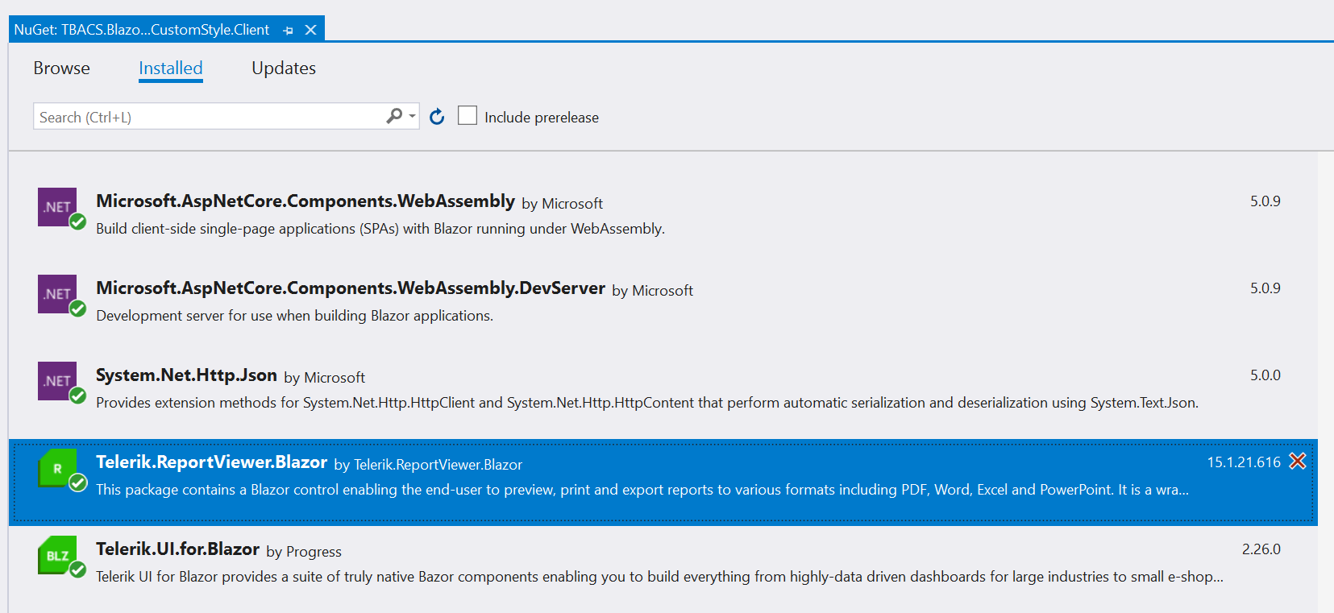This screenshot has height=613, width=1334.
Task: Click the magnifier search icon
Action: pyautogui.click(x=394, y=116)
